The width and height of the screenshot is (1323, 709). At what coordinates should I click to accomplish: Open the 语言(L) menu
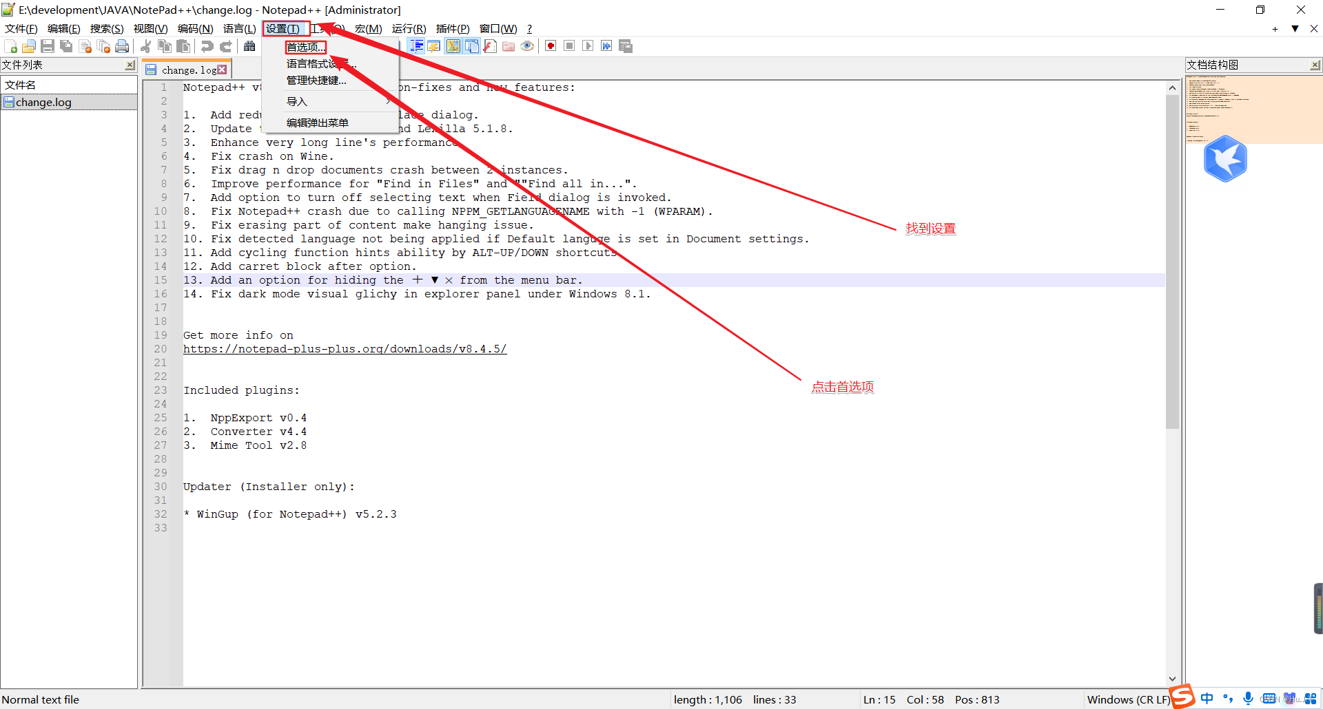(240, 29)
